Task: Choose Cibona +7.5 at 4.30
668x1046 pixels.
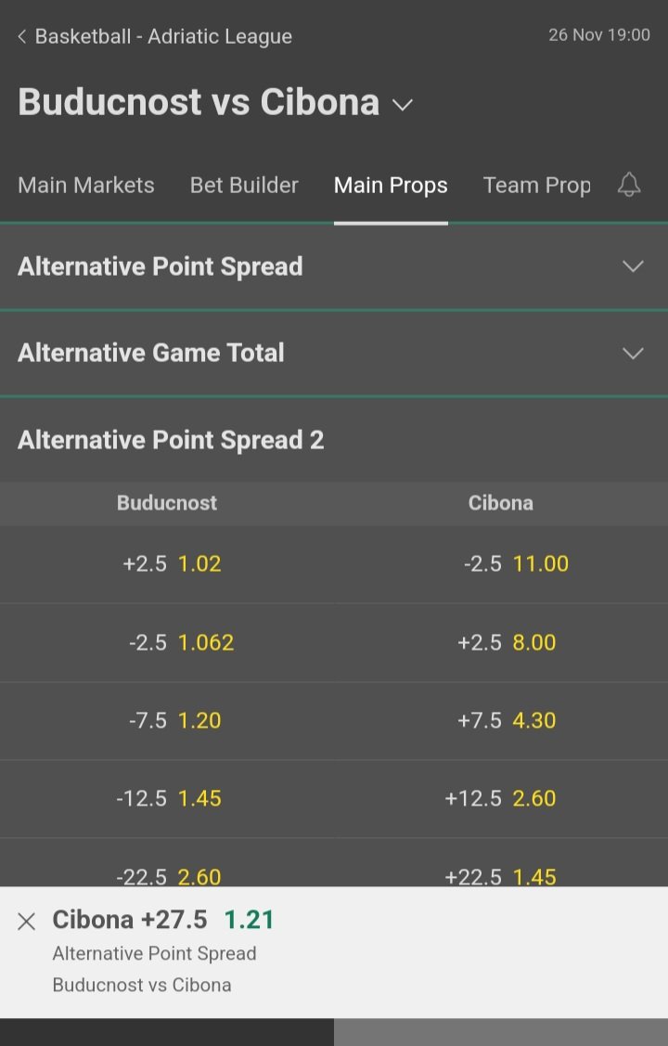Action: [x=501, y=721]
